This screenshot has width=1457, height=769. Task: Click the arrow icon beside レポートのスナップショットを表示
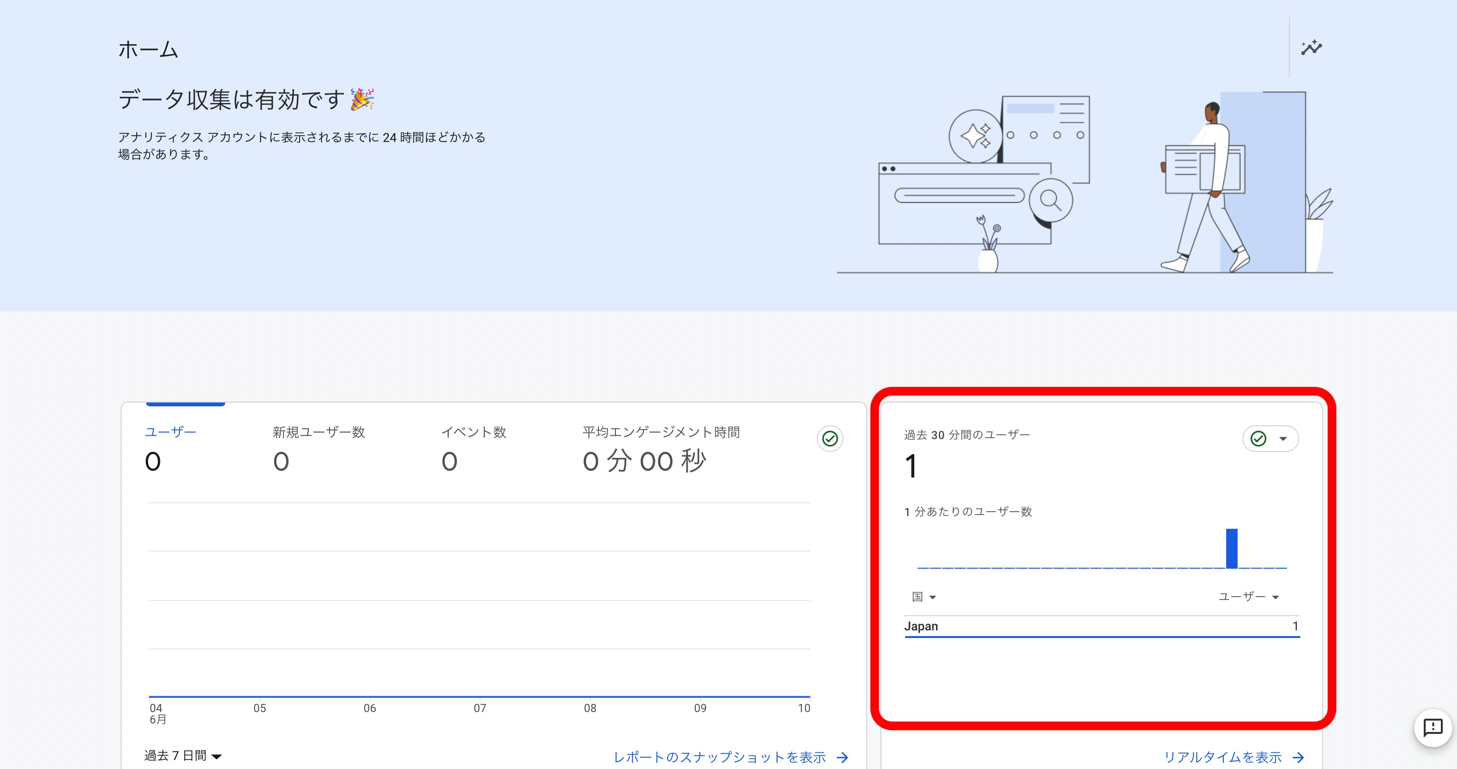point(843,758)
